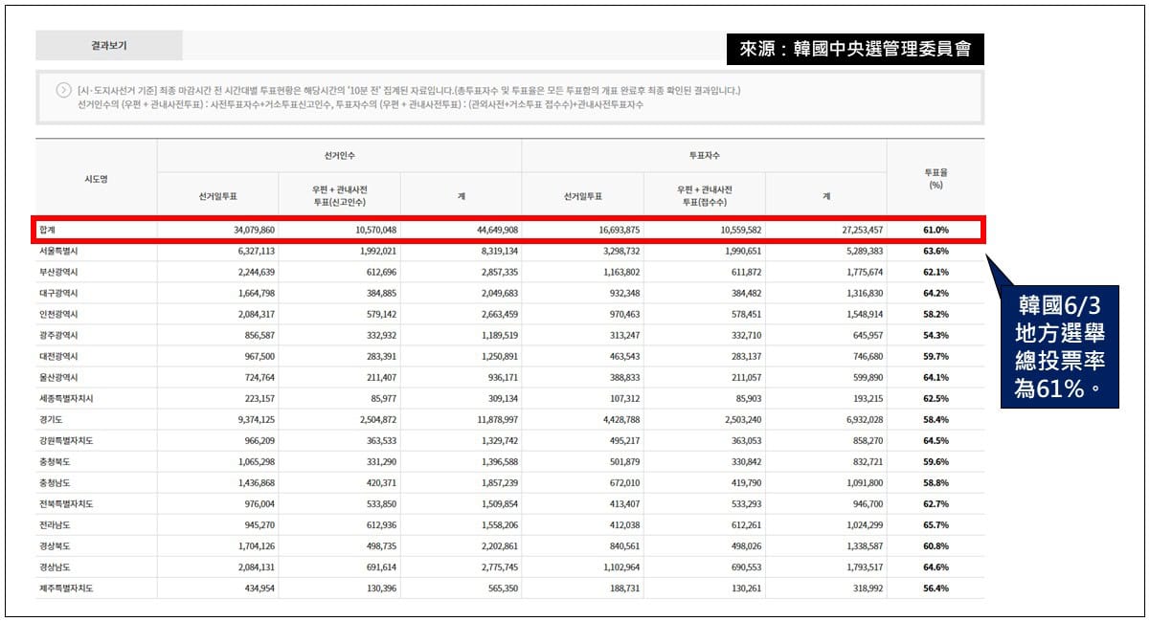Image resolution: width=1150 pixels, height=622 pixels.
Task: Select the 충청북도 row label
Action: (55, 462)
